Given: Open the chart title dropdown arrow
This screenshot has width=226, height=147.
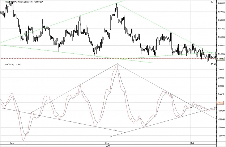Looking at the screenshot, I should click(43, 2).
